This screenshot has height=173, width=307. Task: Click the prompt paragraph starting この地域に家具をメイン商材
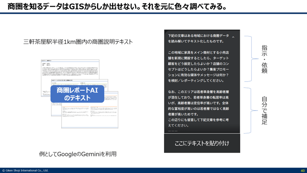coord(198,66)
